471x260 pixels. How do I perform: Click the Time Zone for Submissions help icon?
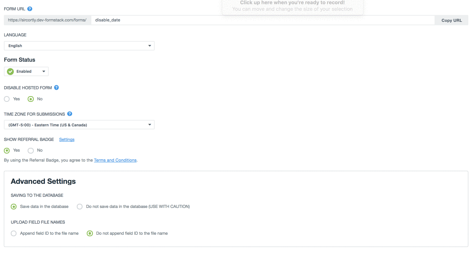69,113
